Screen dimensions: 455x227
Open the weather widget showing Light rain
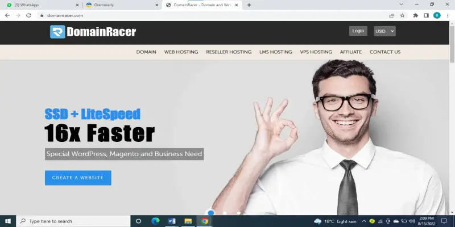pyautogui.click(x=335, y=221)
